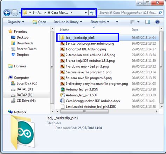Select 6-directory penyimpanan file program.png

point(97,84)
